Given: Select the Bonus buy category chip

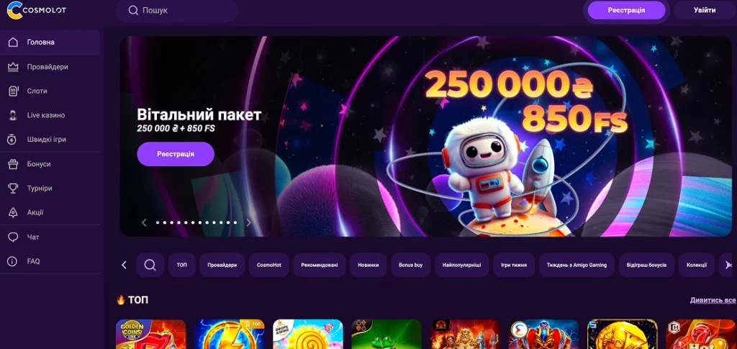Looking at the screenshot, I should pyautogui.click(x=411, y=265).
